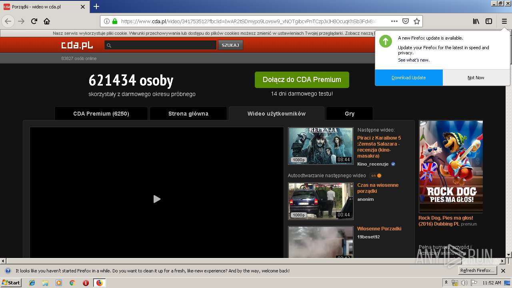Viewport: 512px width, 288px height.
Task: Open volume control in system tray
Action: (x=464, y=283)
